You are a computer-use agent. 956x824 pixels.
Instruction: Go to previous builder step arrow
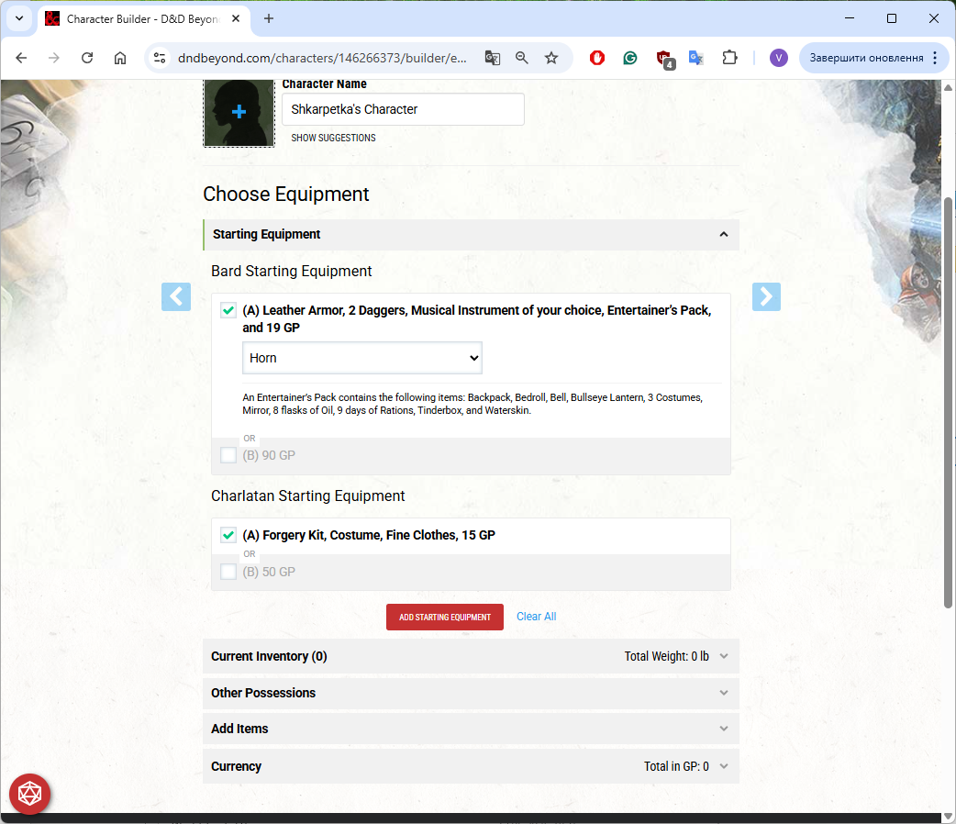tap(176, 296)
